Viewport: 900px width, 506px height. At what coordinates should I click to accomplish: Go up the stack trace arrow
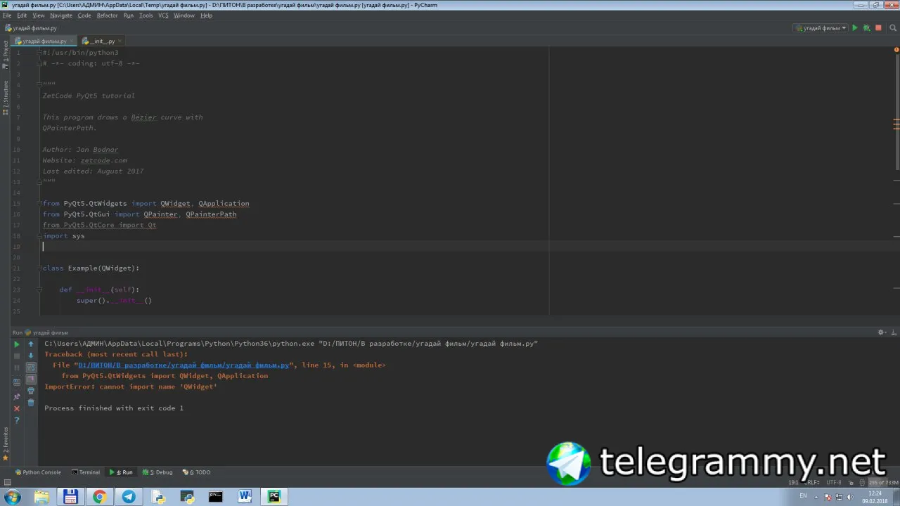coord(31,344)
